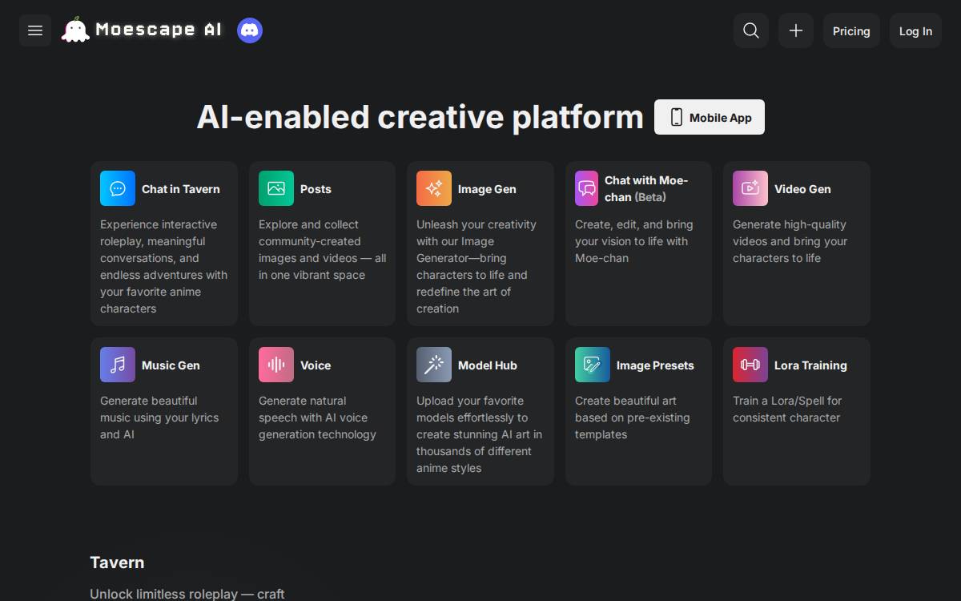Open the Image Gen card title
The width and height of the screenshot is (961, 601).
(x=487, y=189)
